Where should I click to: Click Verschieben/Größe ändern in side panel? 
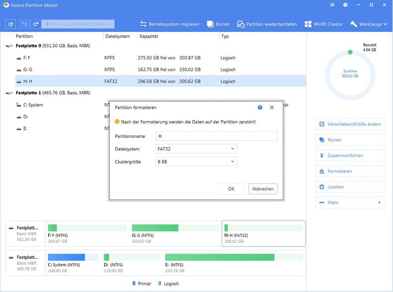(350, 124)
